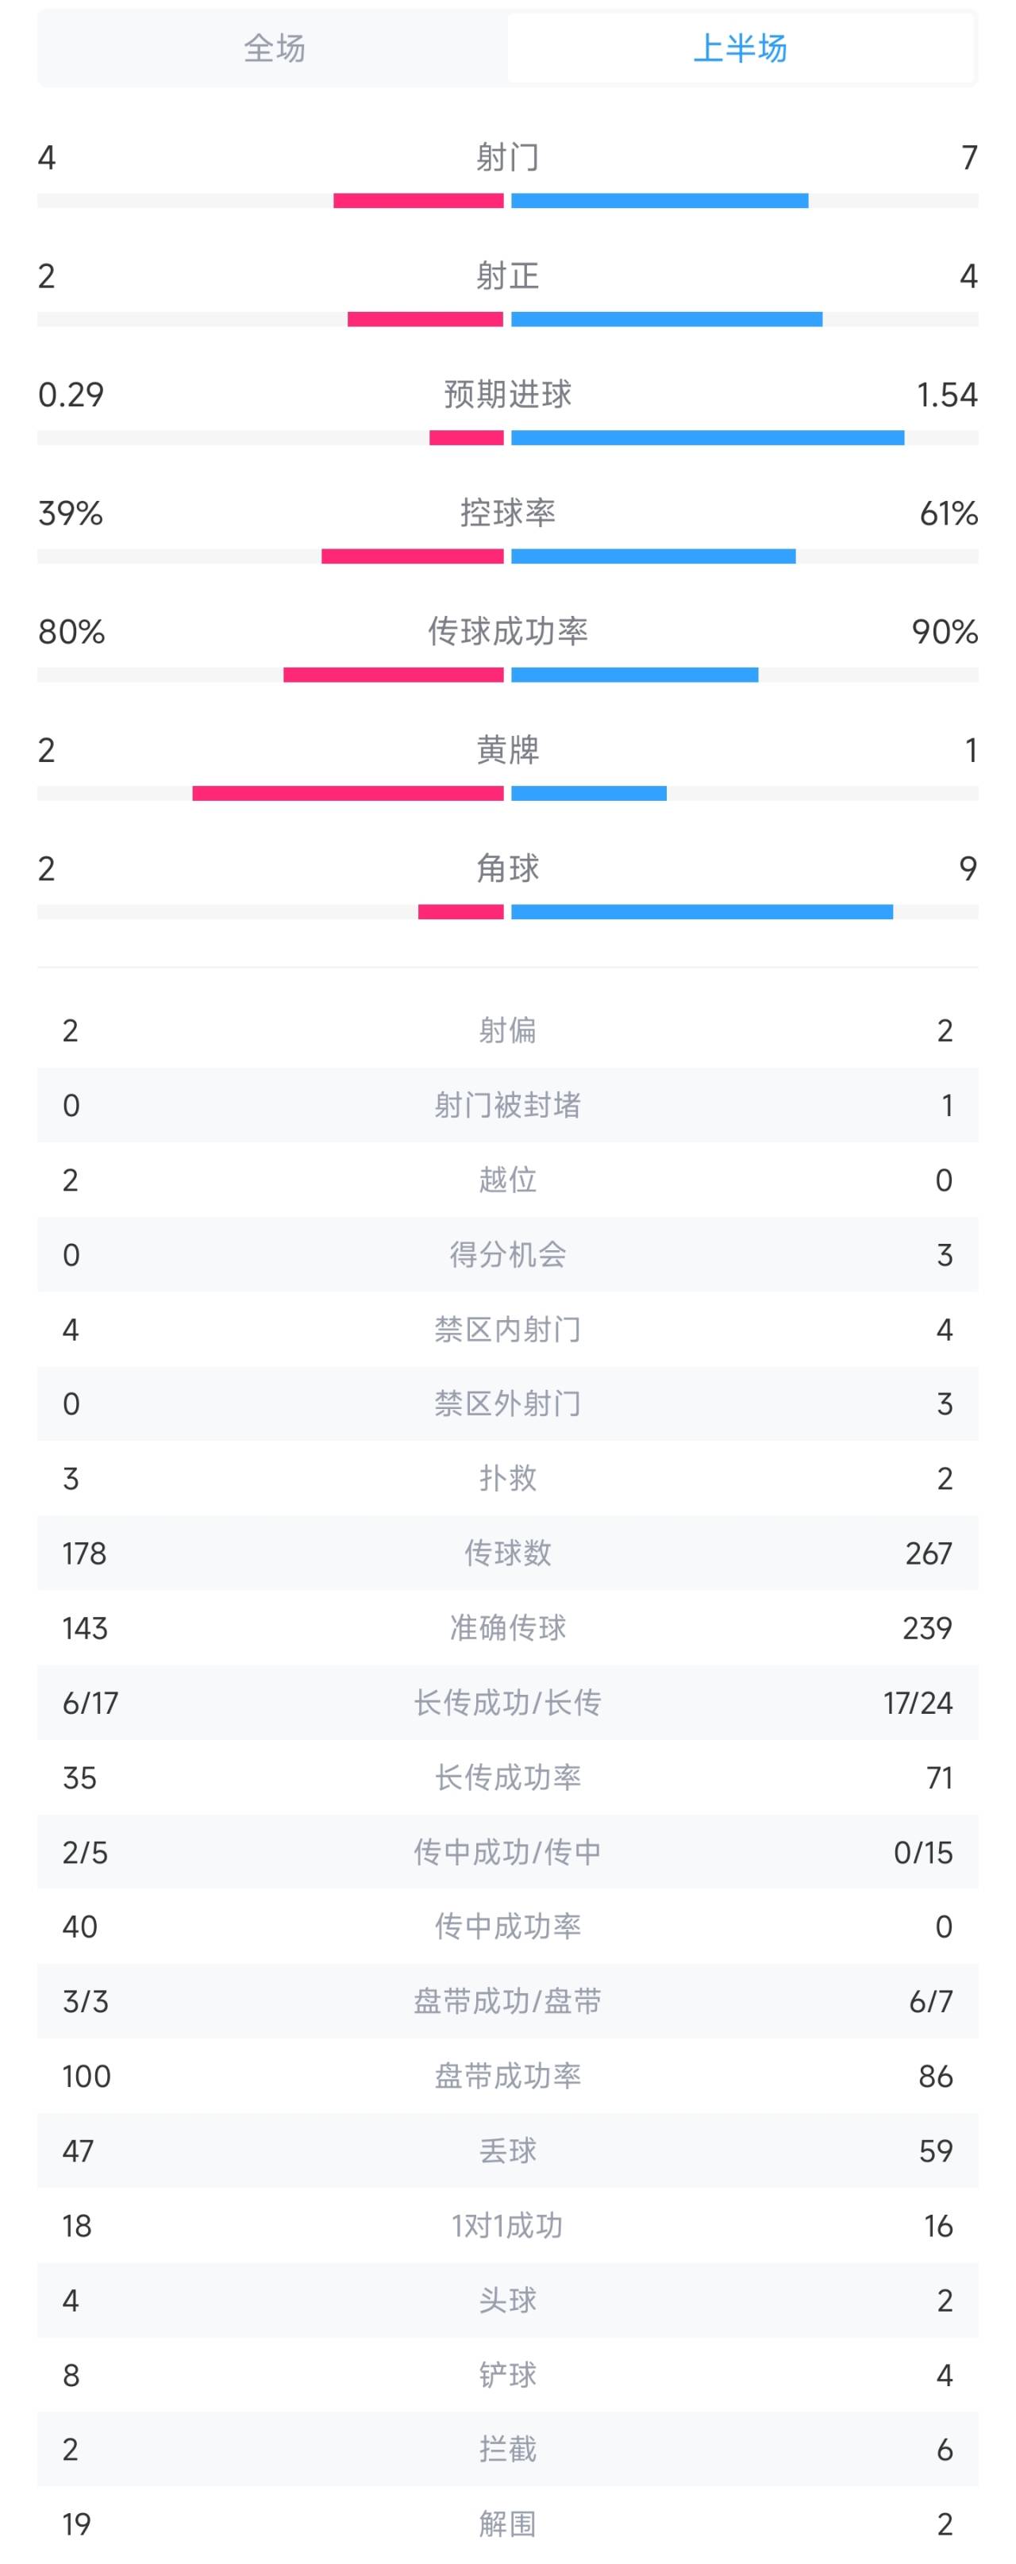This screenshot has height=2564, width=1016.
Task: Select the 盘带成功率 row
Action: (507, 2075)
